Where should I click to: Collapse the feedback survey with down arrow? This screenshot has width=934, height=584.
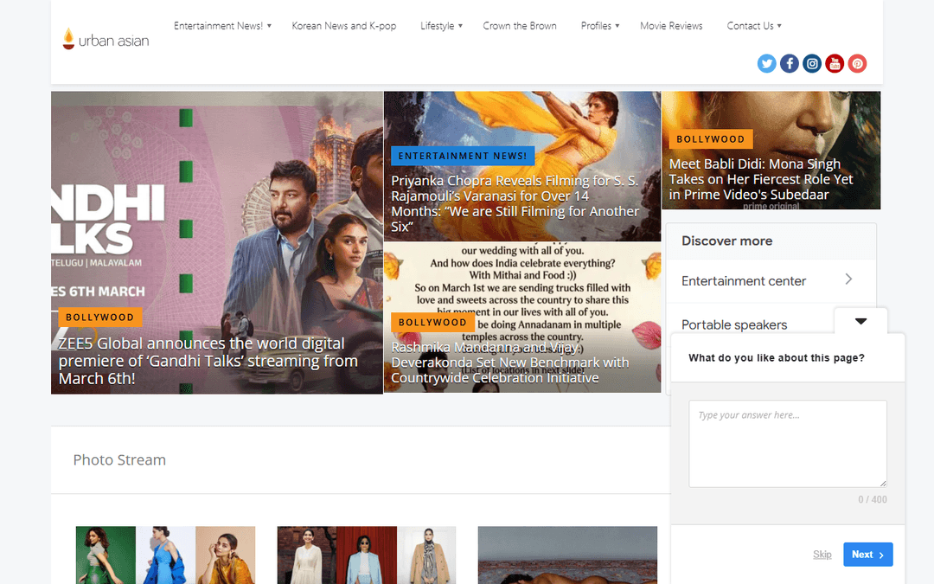(x=860, y=321)
